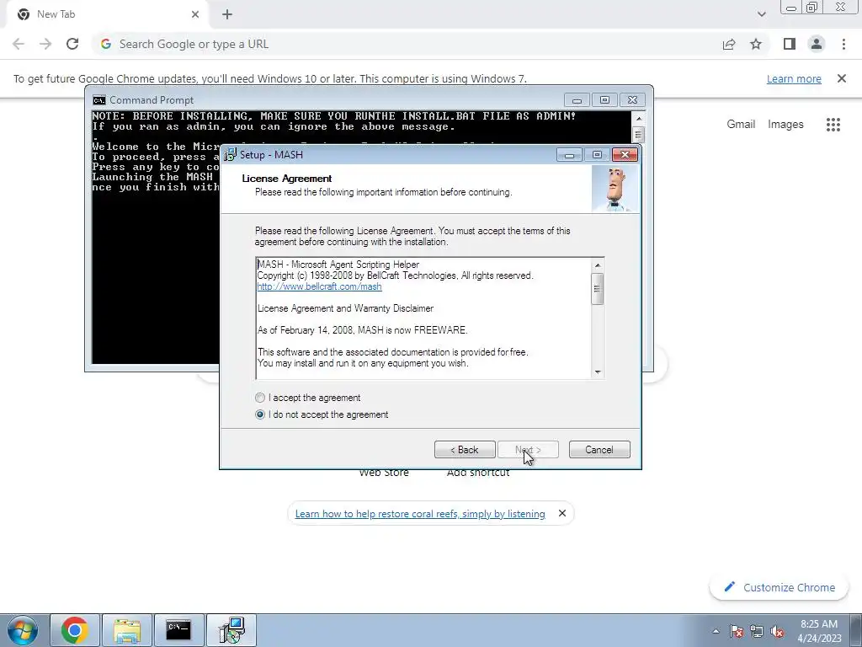
Task: Close the Setup - MASH window
Action: coord(625,155)
